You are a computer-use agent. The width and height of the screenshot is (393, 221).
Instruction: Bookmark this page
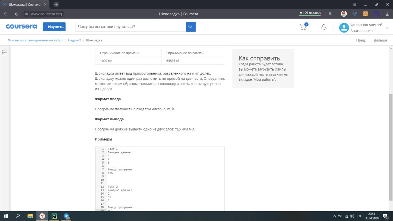330,14
